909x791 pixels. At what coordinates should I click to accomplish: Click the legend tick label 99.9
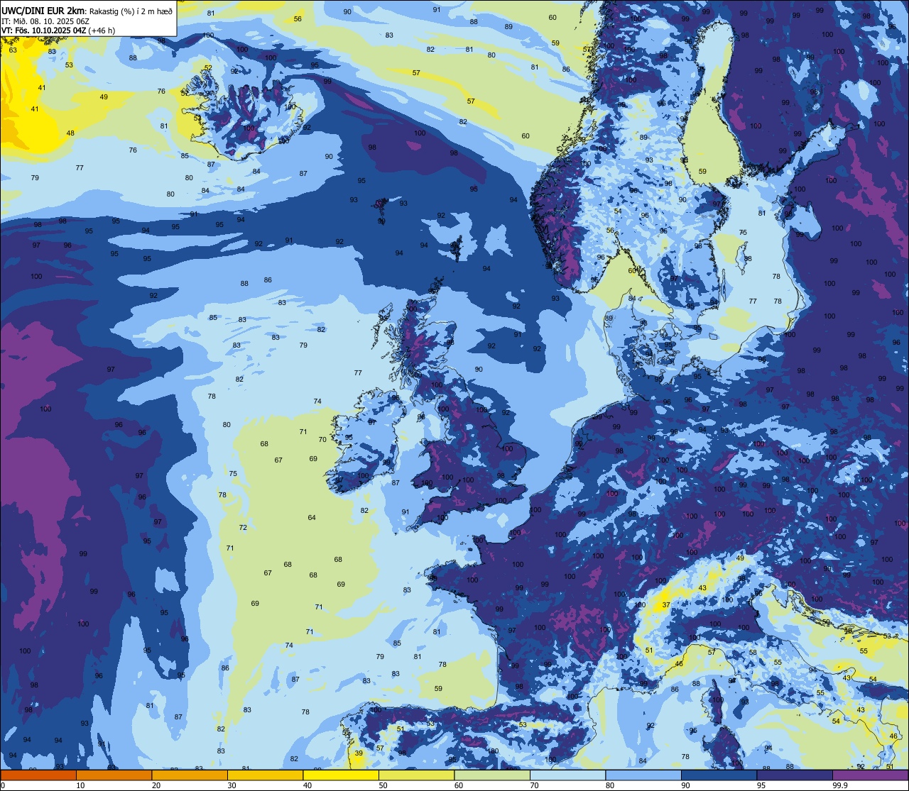click(840, 785)
